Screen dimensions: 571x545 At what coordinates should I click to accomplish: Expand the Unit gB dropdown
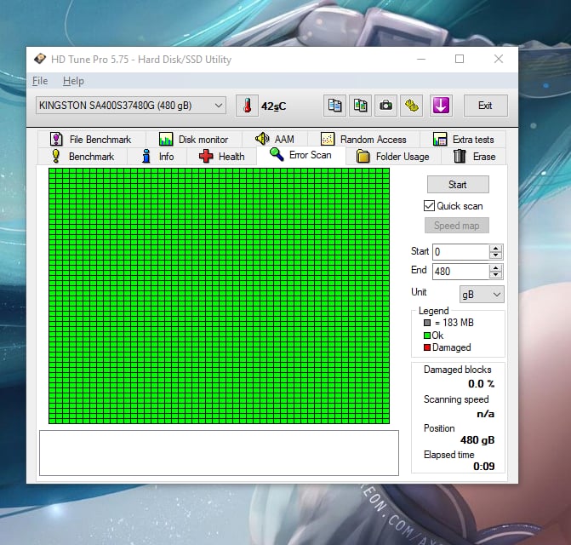482,295
